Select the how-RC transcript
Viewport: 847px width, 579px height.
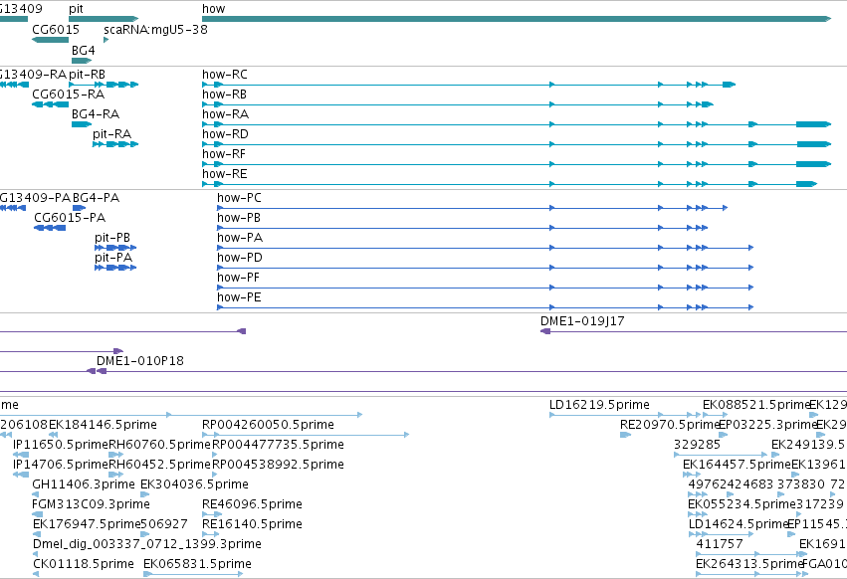coord(469,85)
